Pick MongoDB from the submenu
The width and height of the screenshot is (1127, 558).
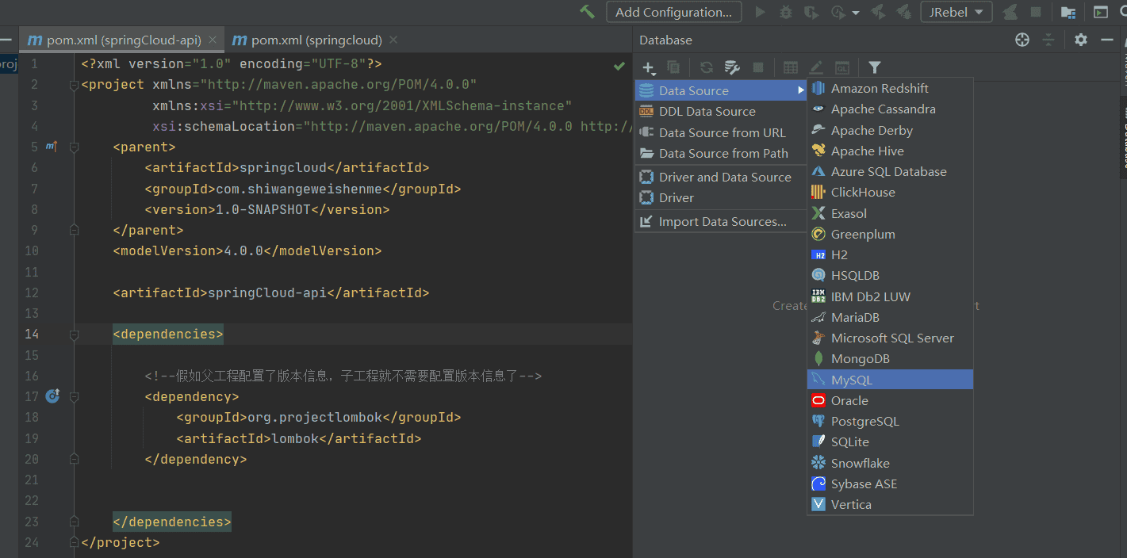point(890,359)
